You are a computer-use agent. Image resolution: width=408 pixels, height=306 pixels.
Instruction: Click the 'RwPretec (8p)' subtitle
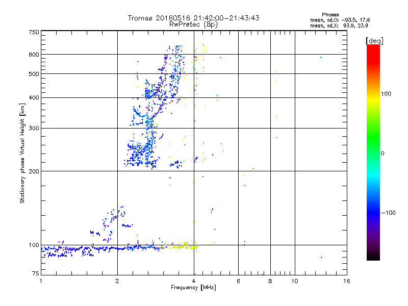pos(193,24)
